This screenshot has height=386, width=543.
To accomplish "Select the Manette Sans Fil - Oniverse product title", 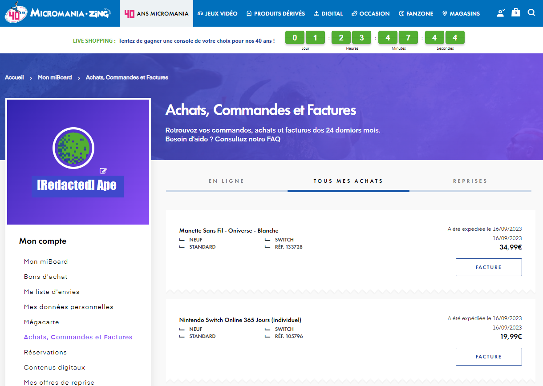I will point(229,230).
